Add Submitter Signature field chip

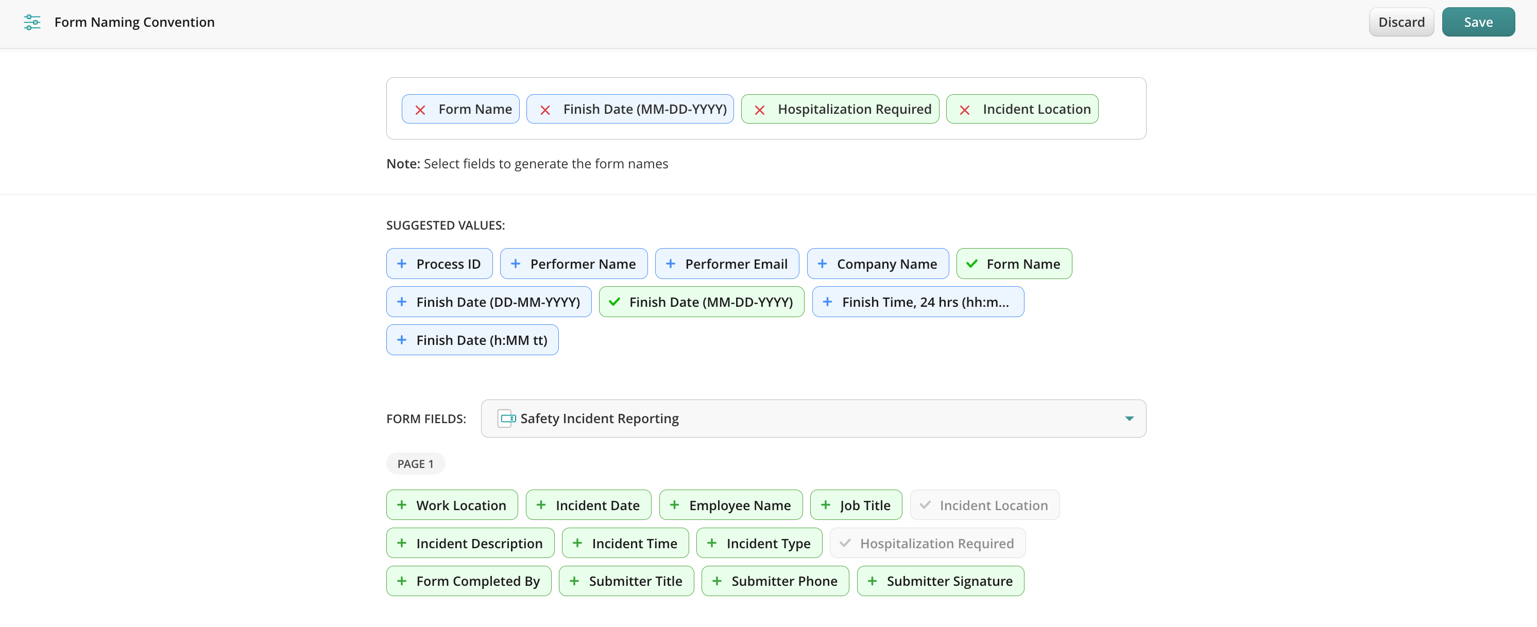[x=940, y=581]
